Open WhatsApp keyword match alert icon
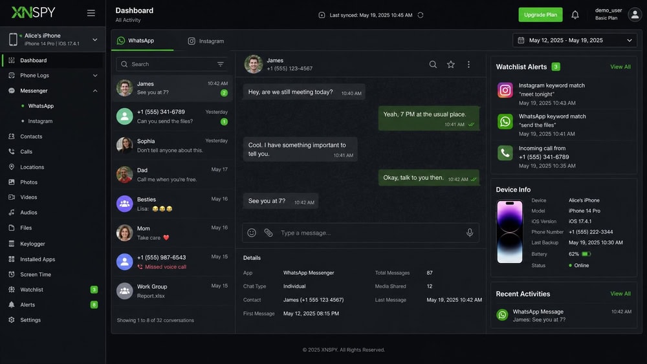The width and height of the screenshot is (647, 364). [505, 122]
